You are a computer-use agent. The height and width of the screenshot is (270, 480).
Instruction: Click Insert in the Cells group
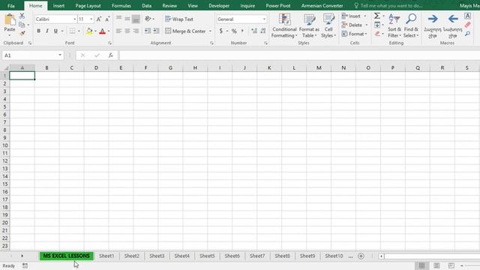click(x=351, y=16)
